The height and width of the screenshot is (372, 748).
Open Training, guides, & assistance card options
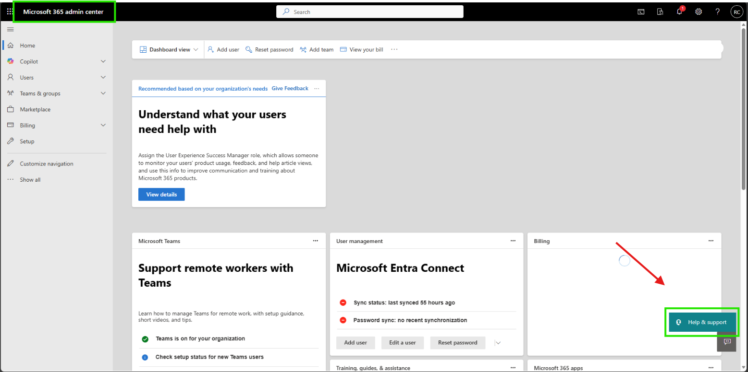[x=513, y=368]
